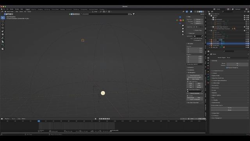Click the View to Selected button
Viewport: 250px width, 141px height.
click(195, 93)
